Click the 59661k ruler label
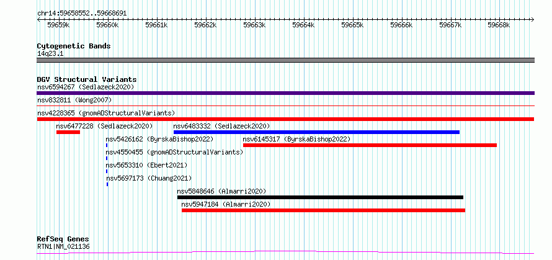The image size is (552, 260). pyautogui.click(x=156, y=25)
